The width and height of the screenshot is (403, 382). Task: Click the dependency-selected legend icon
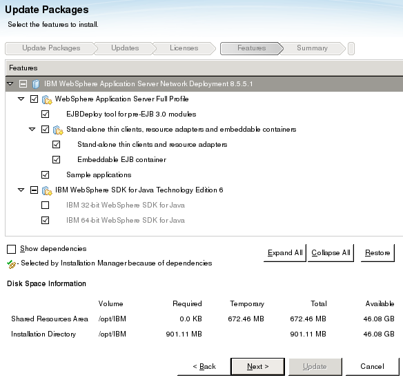11,264
